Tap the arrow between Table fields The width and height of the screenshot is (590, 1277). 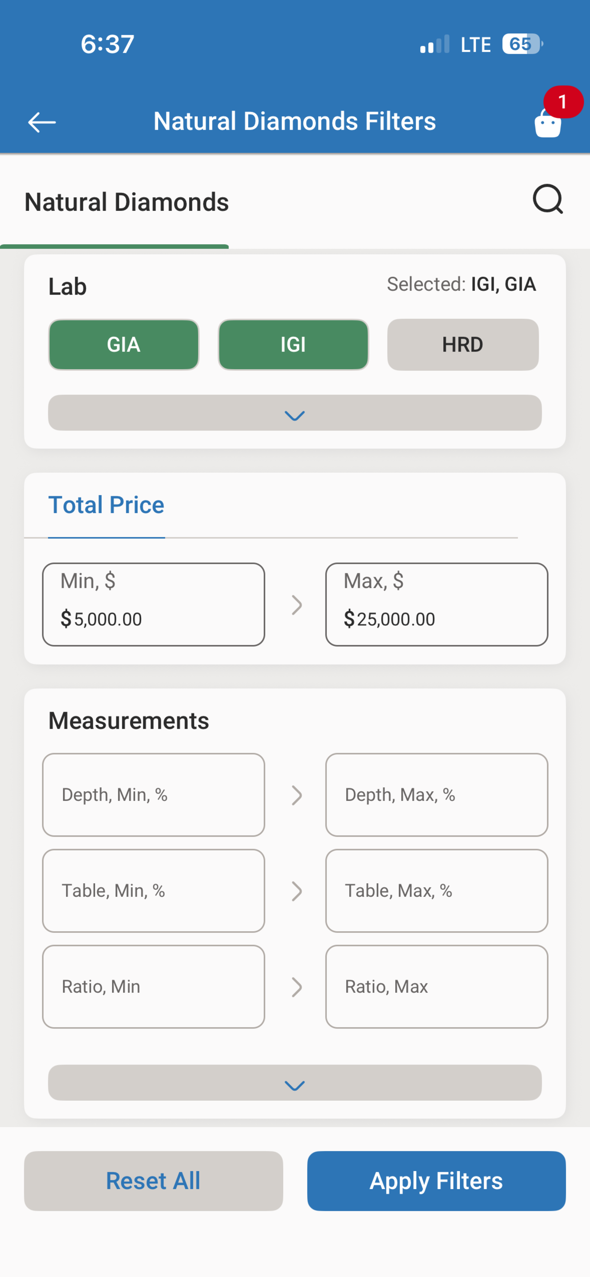[x=296, y=891]
